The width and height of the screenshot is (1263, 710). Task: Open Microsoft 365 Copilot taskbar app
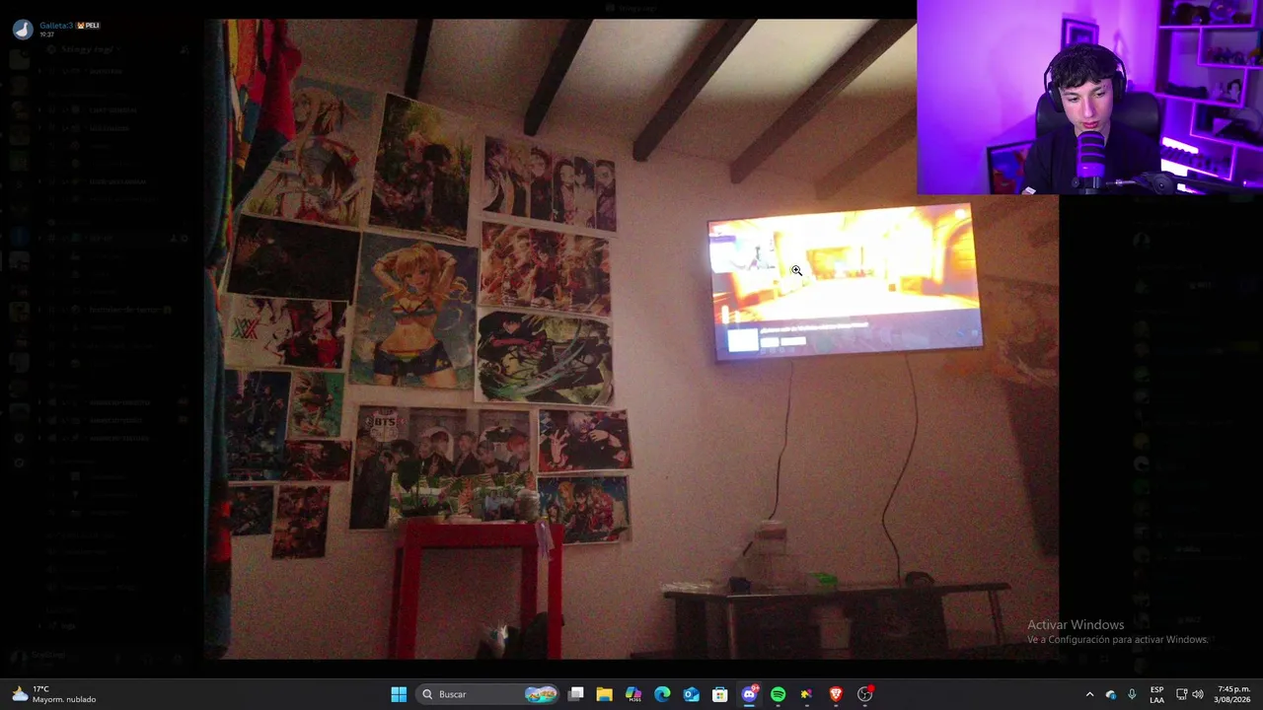click(633, 694)
